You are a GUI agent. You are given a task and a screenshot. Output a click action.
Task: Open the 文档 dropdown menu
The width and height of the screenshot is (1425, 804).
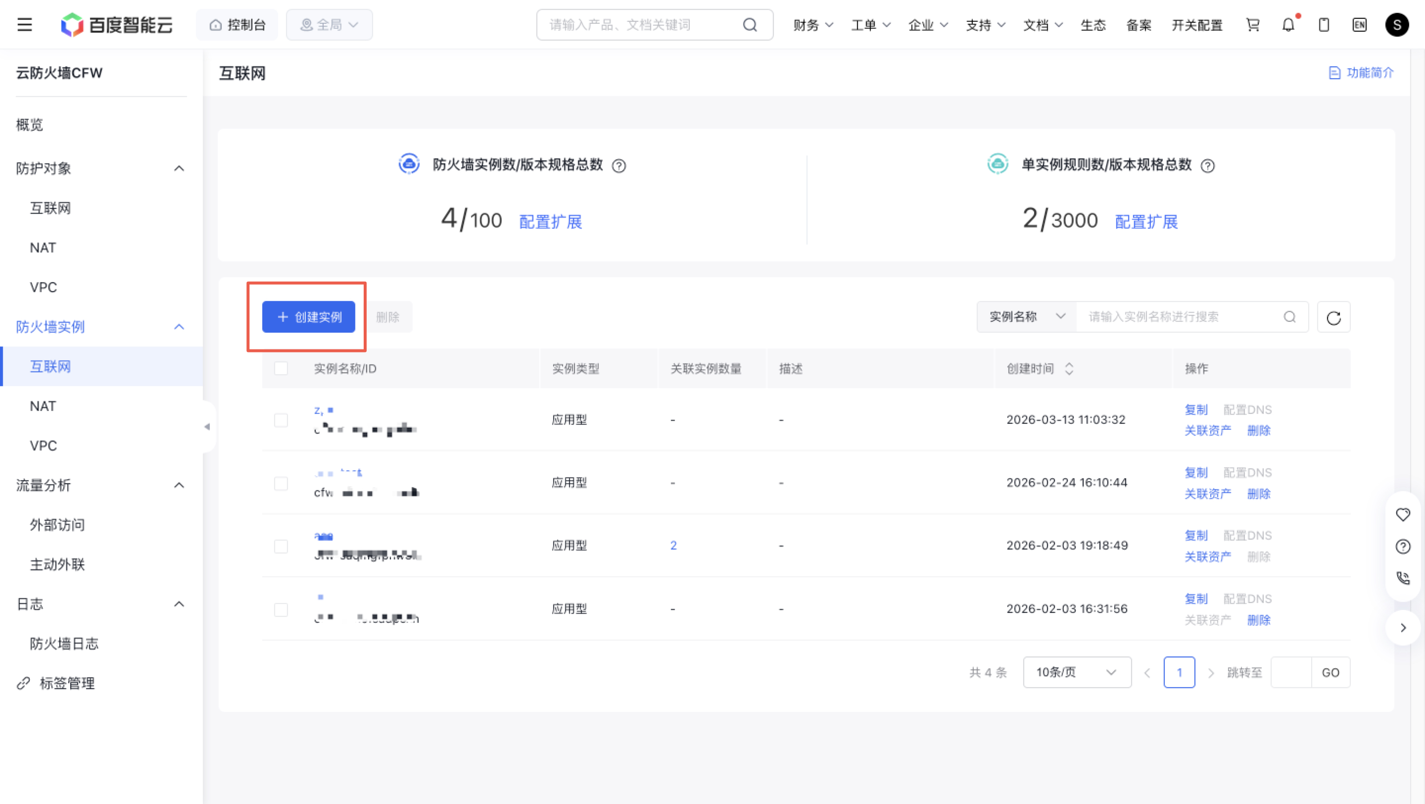(1044, 25)
